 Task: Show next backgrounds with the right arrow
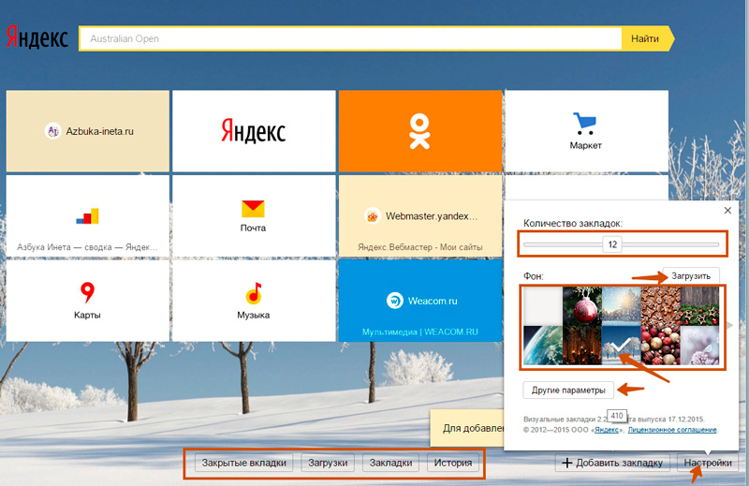[729, 326]
